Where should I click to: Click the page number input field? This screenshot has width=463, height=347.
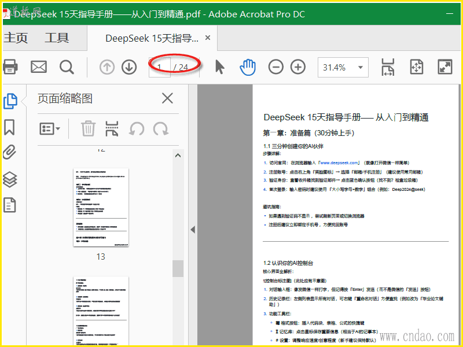click(160, 67)
